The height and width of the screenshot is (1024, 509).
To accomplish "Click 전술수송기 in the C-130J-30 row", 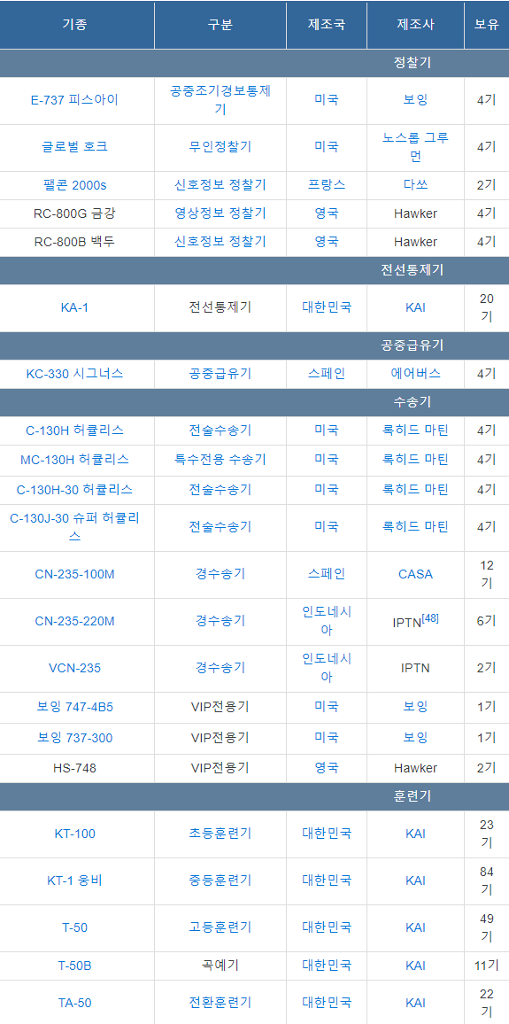I will [x=220, y=526].
